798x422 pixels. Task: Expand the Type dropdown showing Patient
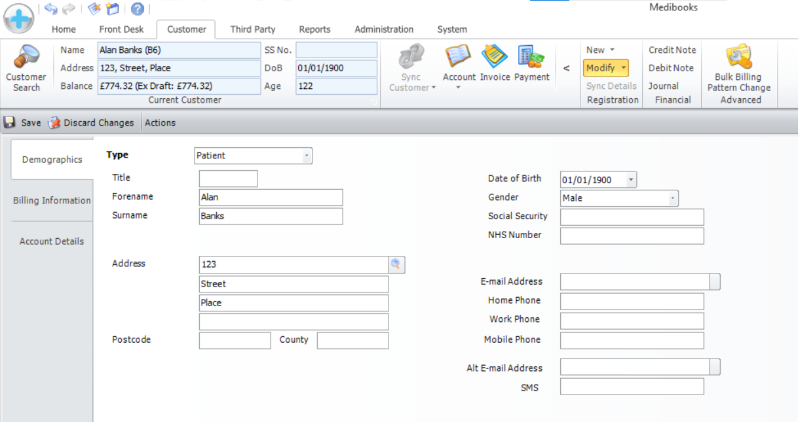(x=306, y=156)
